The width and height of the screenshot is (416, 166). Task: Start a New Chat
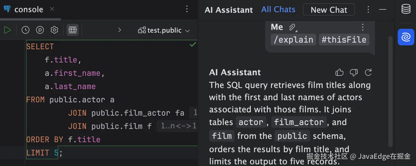tap(329, 10)
